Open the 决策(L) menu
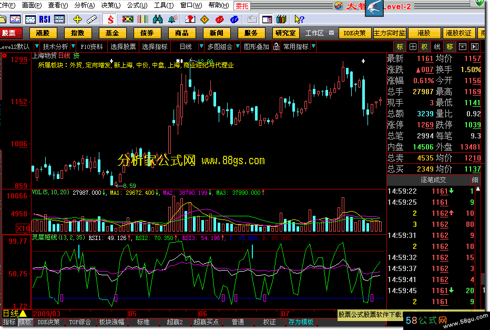 click(110, 5)
